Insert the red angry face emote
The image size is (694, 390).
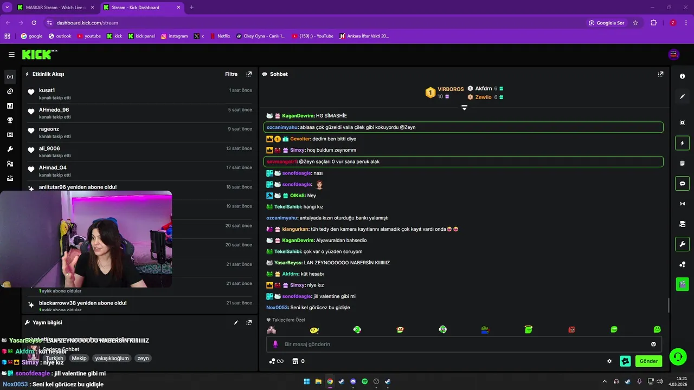coord(571,329)
